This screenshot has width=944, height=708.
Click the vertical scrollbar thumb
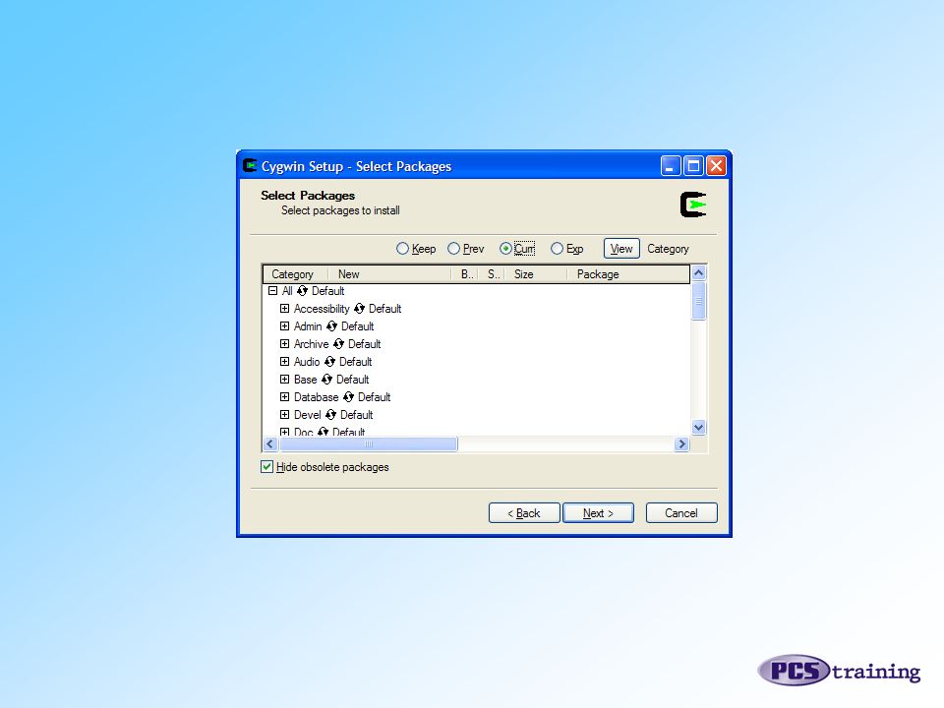click(698, 301)
